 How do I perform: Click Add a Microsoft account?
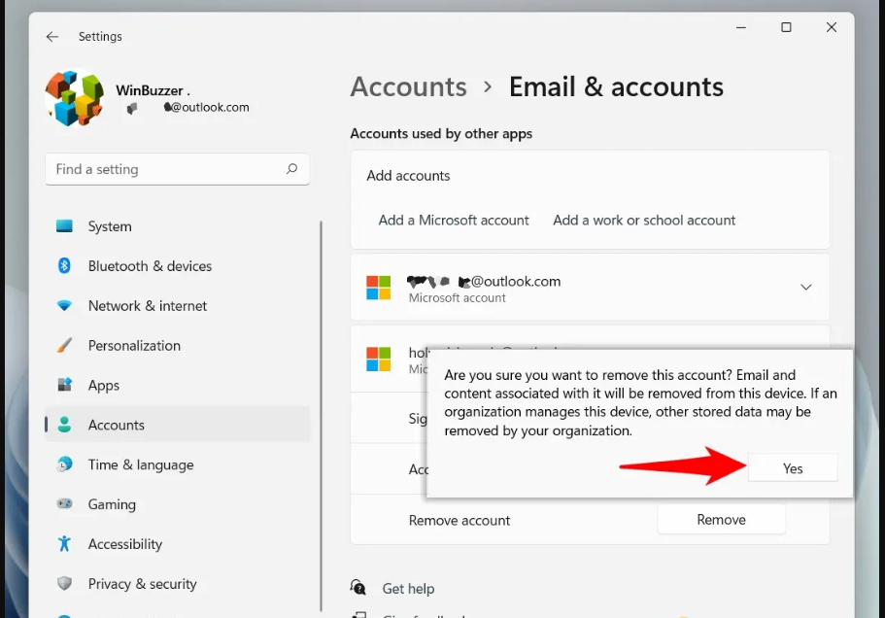pyautogui.click(x=454, y=221)
